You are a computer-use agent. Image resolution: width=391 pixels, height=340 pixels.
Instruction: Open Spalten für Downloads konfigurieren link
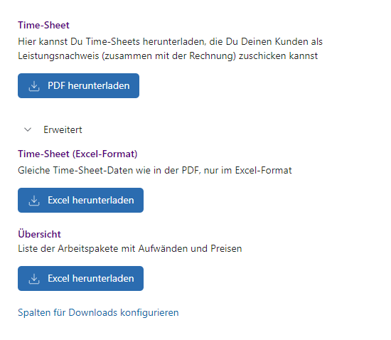click(98, 312)
